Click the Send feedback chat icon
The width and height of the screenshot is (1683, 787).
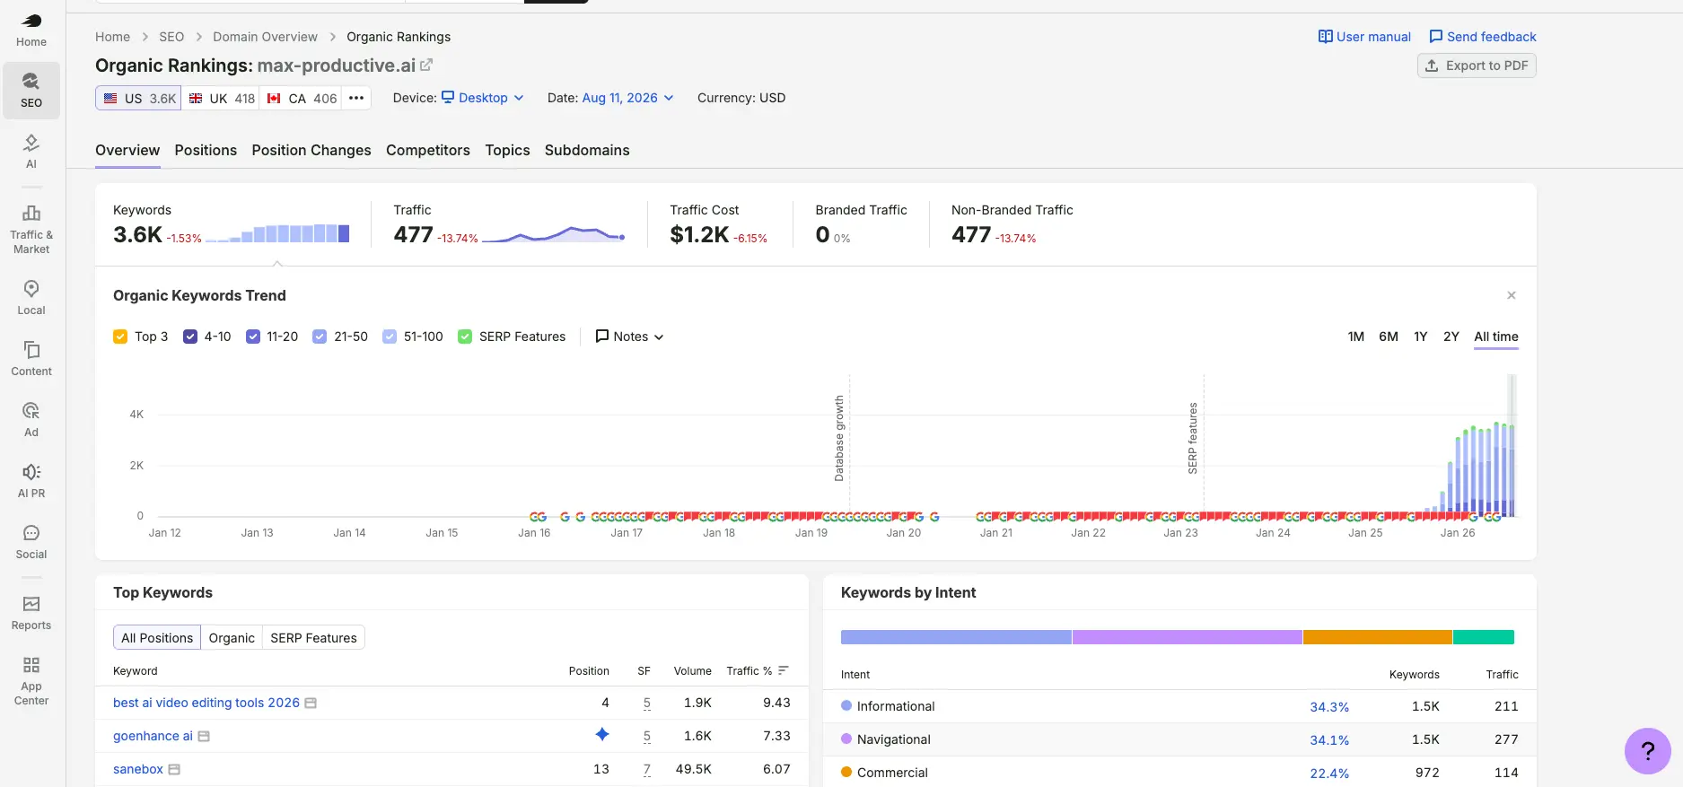1435,37
